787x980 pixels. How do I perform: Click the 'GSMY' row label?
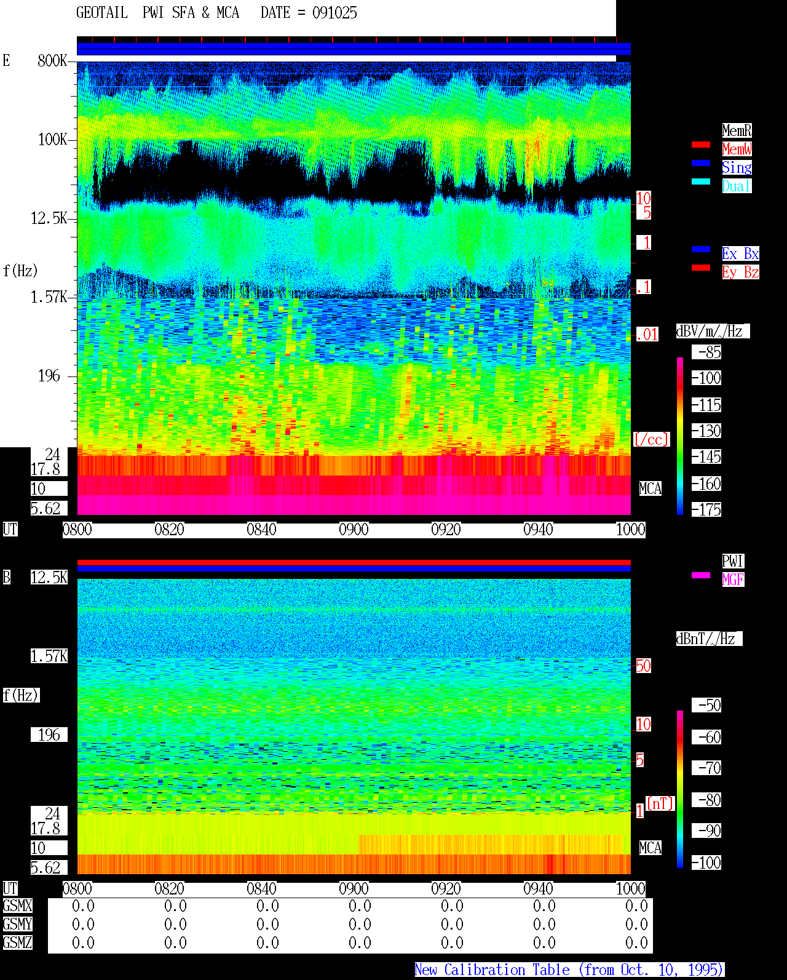pos(18,924)
